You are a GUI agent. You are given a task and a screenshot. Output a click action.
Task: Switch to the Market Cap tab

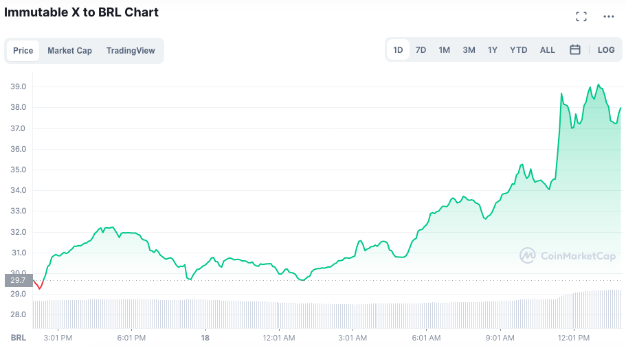coord(70,51)
